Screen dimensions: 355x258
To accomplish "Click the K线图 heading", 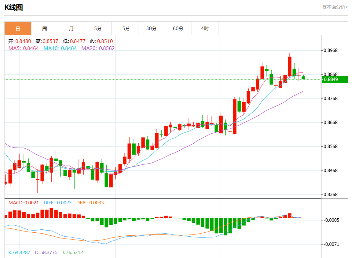I will [x=13, y=7].
